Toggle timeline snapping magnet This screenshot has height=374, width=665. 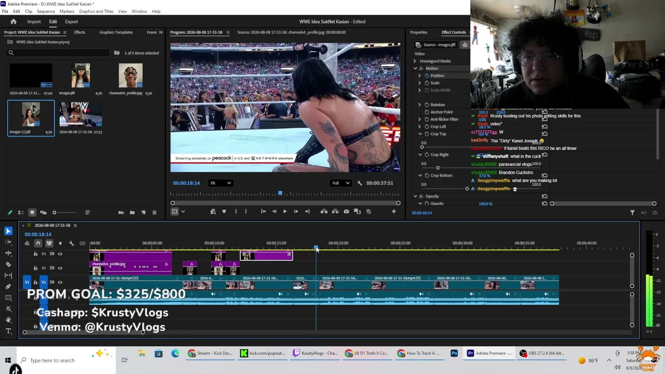coord(38,243)
